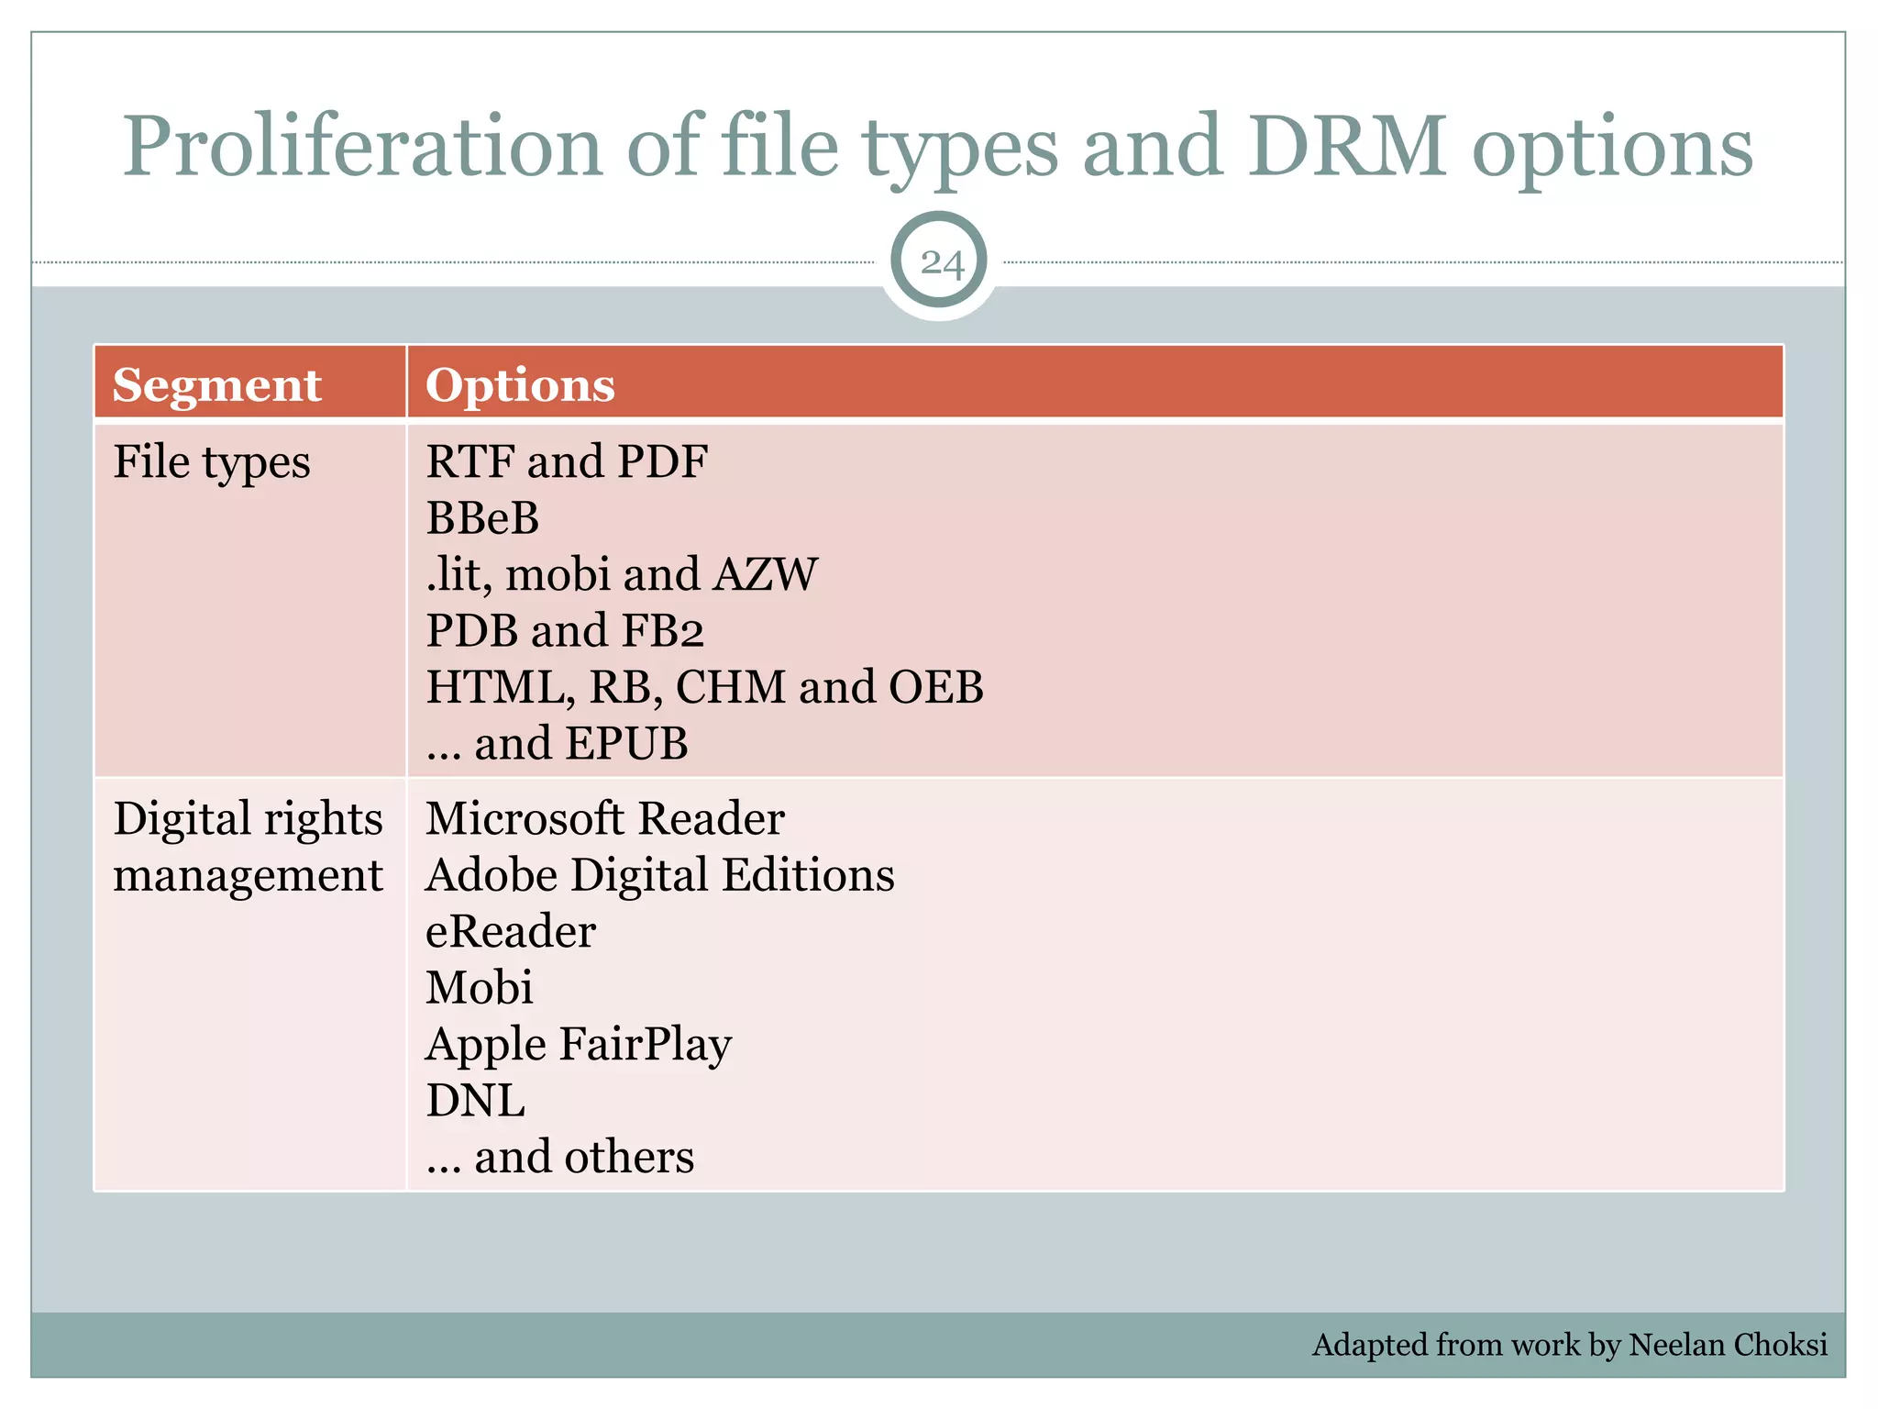The width and height of the screenshot is (1878, 1409).
Task: Select the '… and others' line
Action: pos(559,1158)
